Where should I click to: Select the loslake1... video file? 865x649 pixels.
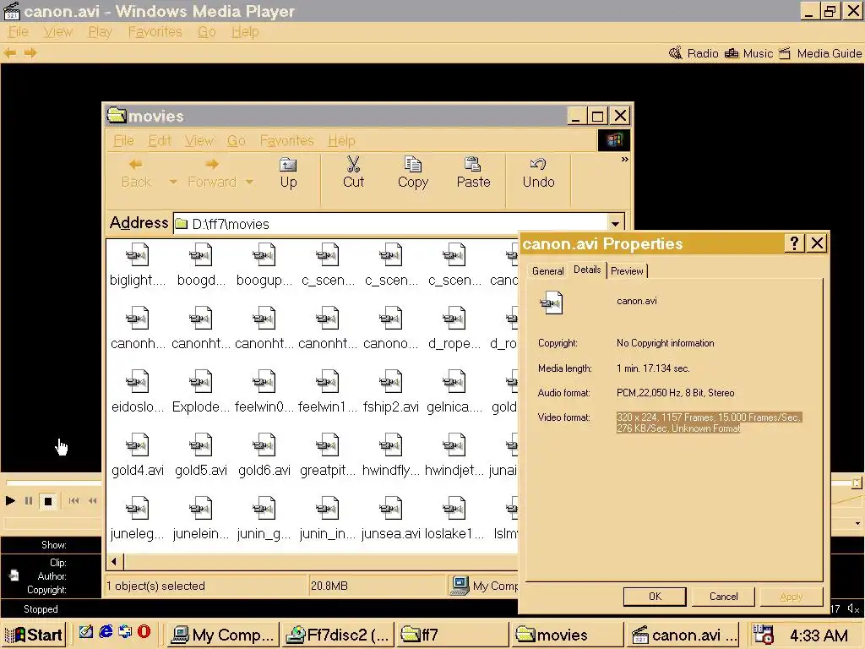[x=454, y=519]
